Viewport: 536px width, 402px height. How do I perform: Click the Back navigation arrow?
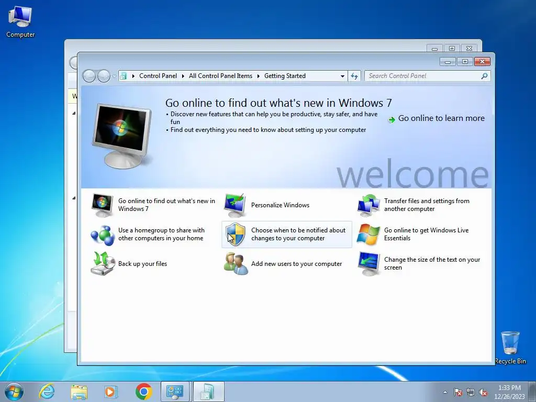click(x=89, y=76)
